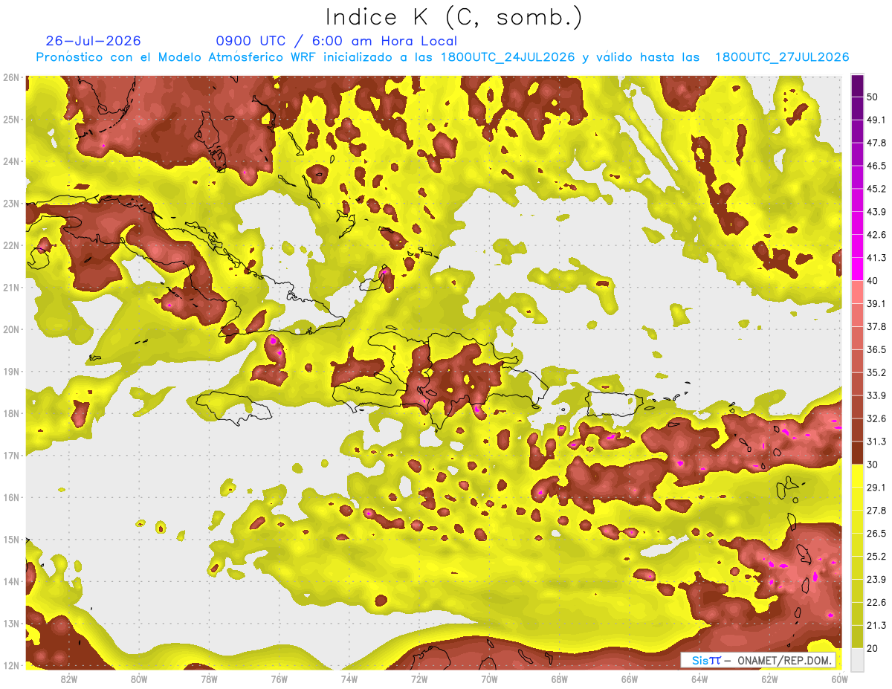
Task: Click the 40 legend value
Action: coord(873,280)
